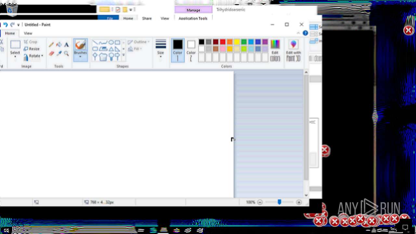Image resolution: width=416 pixels, height=234 pixels.
Task: Open the taskbar notification center icon
Action: [x=405, y=227]
